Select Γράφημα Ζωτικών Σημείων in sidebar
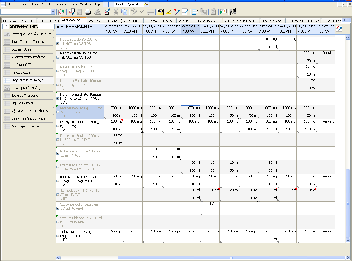Image resolution: width=352 pixels, height=261 pixels. (x=28, y=34)
